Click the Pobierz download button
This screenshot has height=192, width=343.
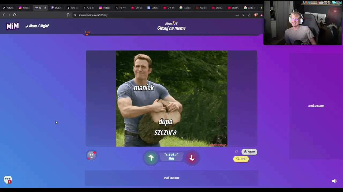pos(249,151)
